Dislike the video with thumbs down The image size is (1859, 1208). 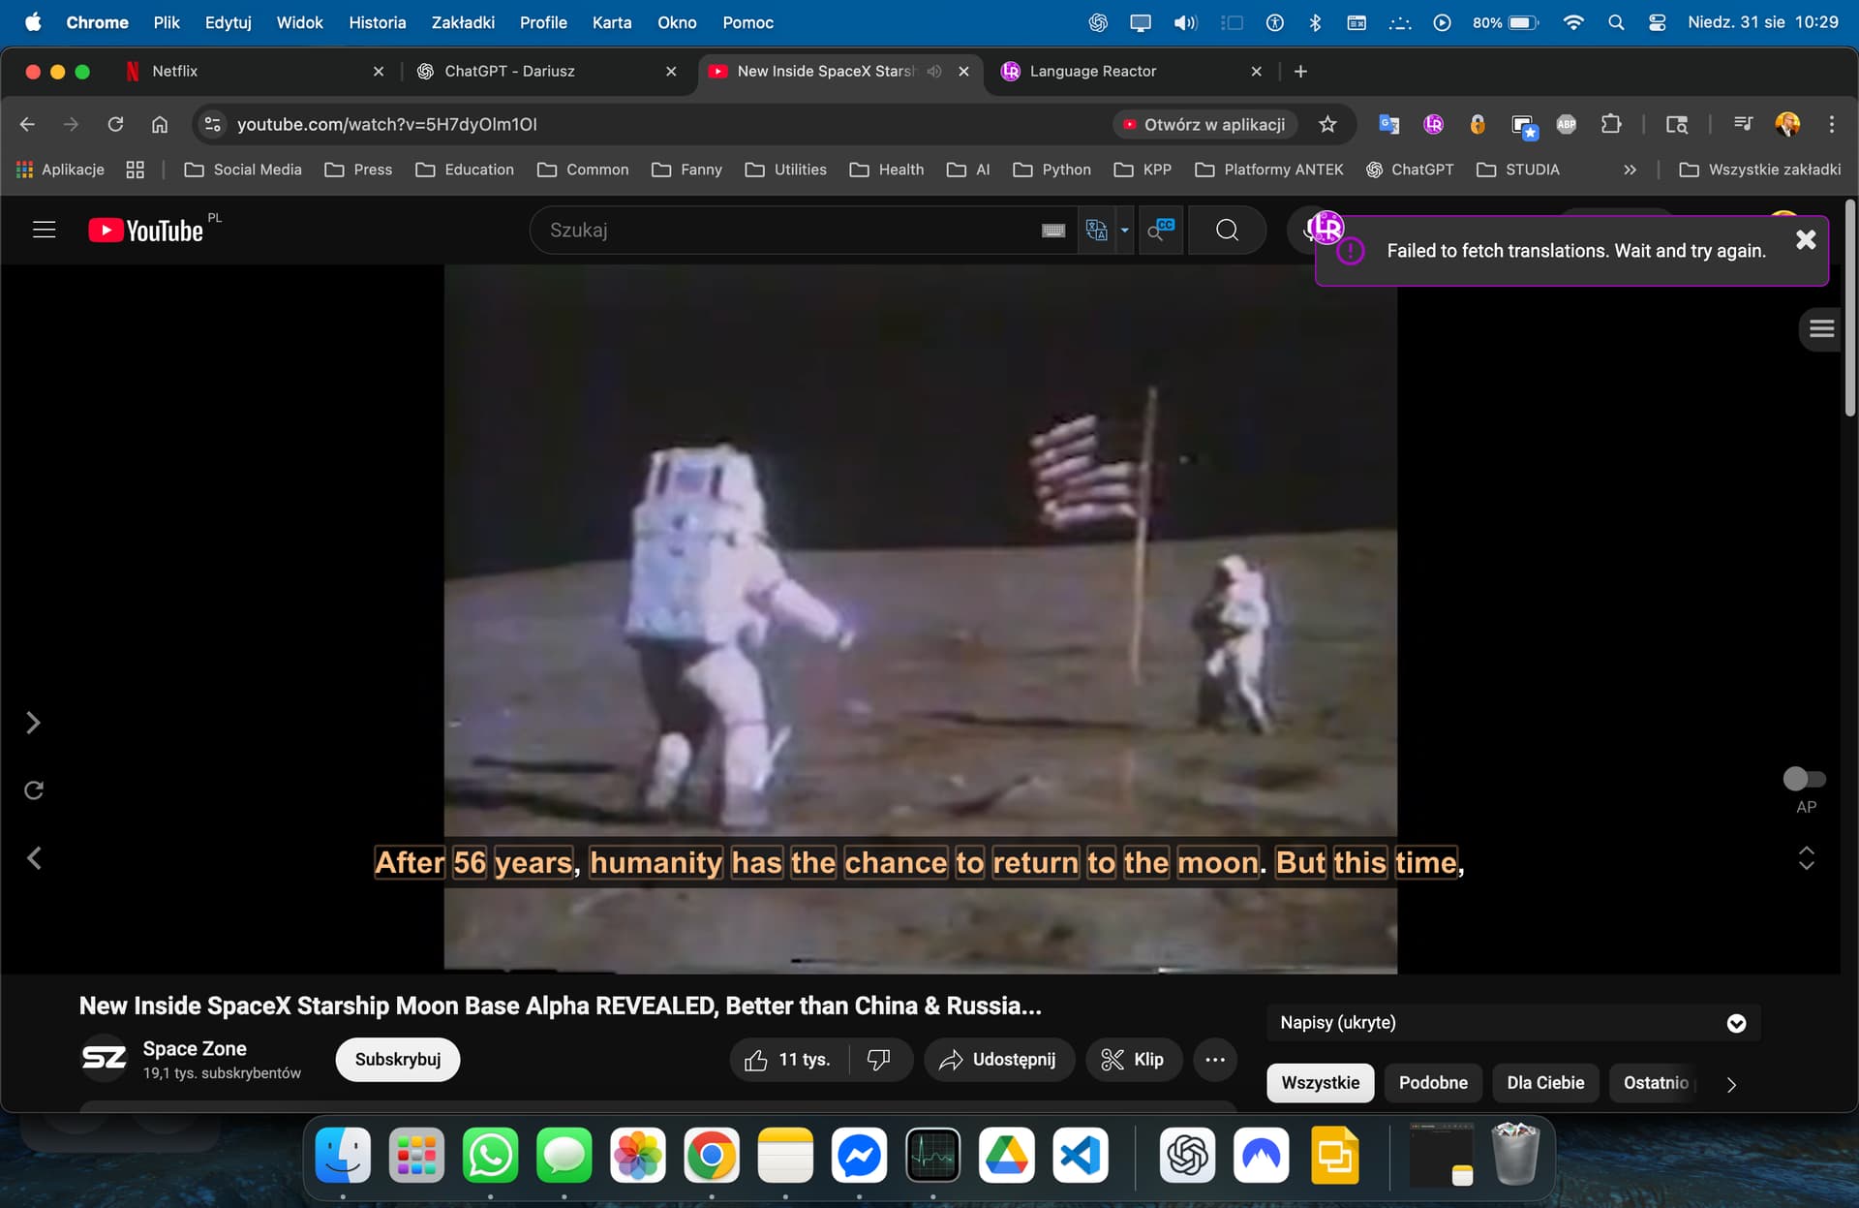879,1060
